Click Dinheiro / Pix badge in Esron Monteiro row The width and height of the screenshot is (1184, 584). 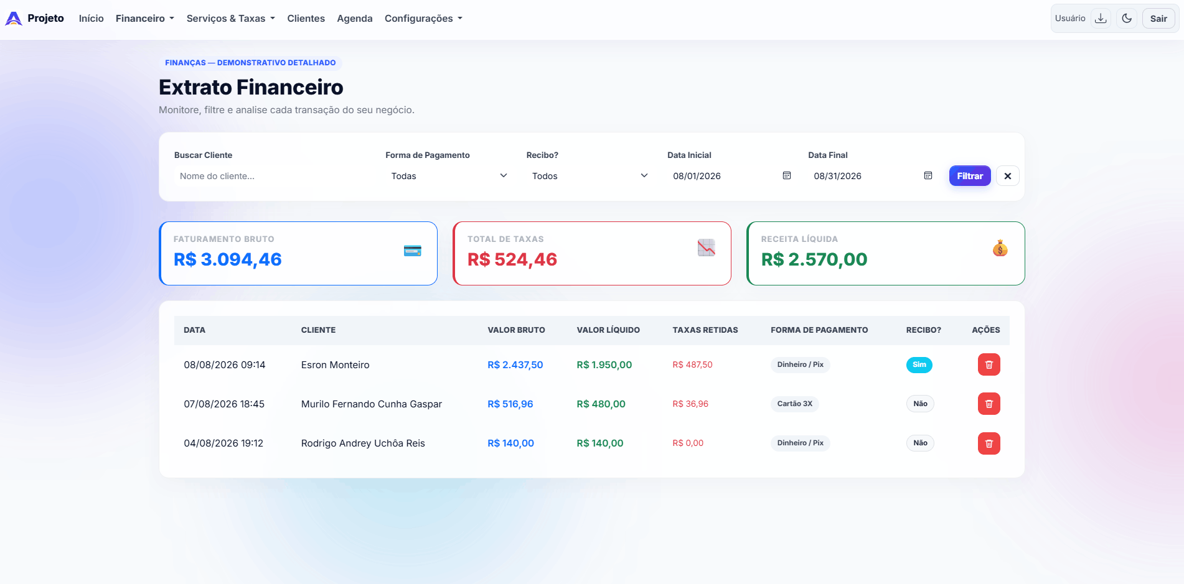pyautogui.click(x=801, y=364)
